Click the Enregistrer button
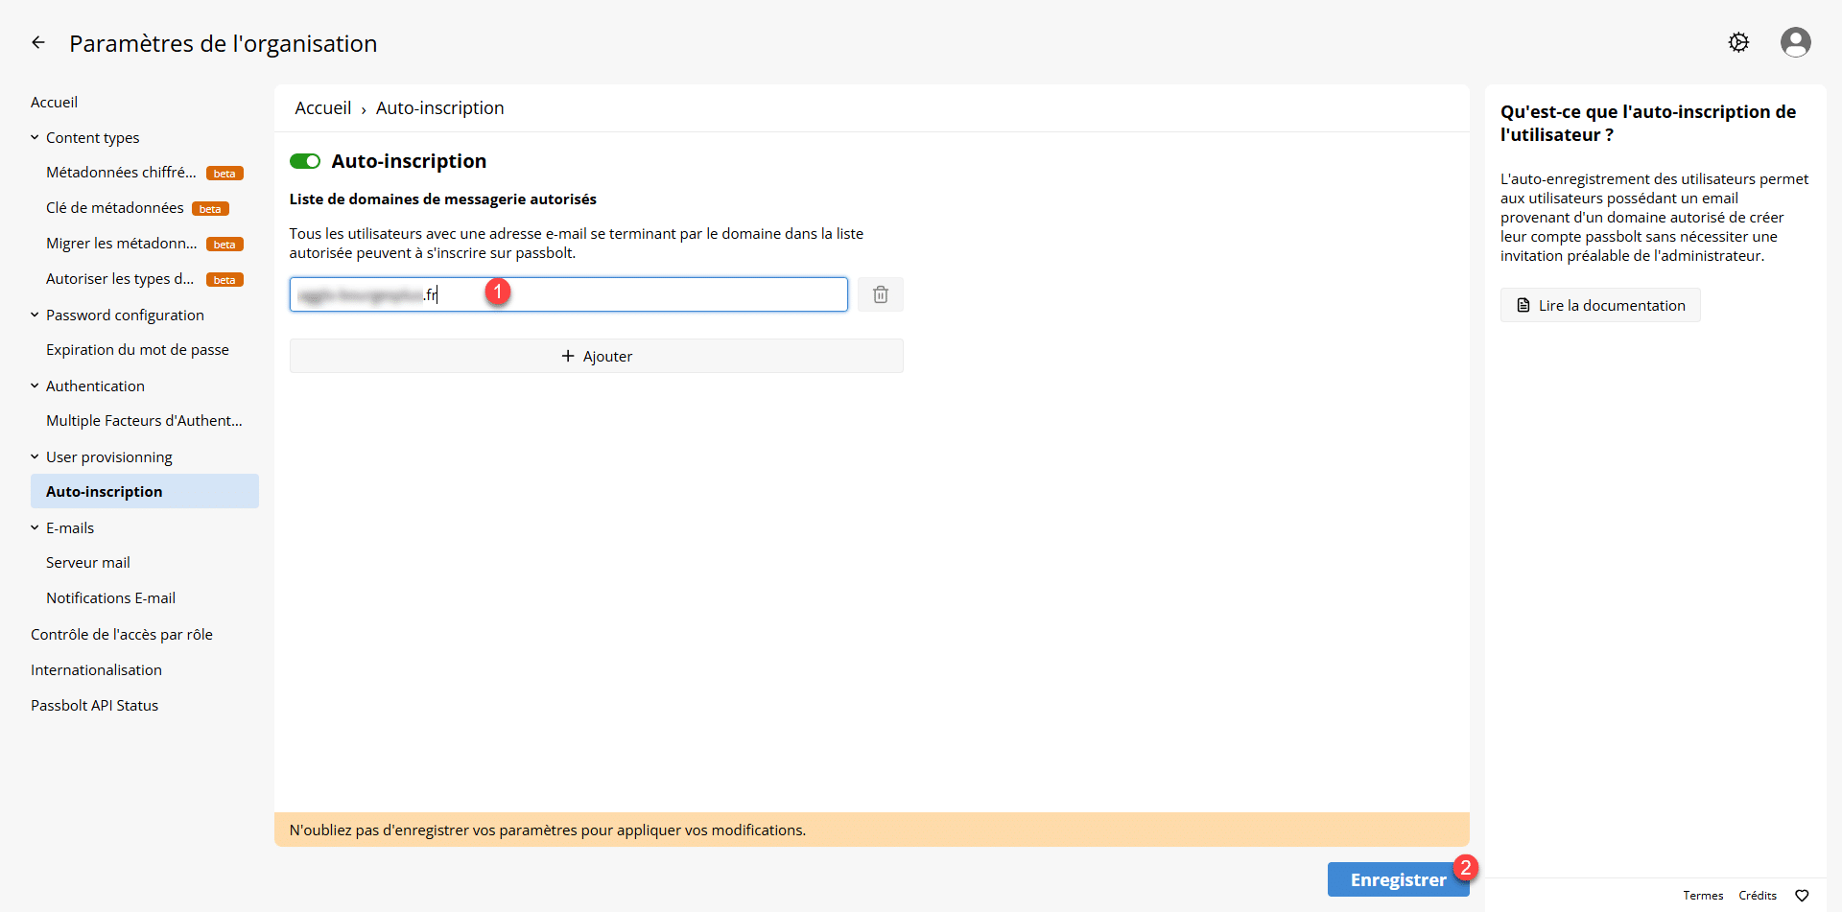The height and width of the screenshot is (912, 1842). pyautogui.click(x=1397, y=879)
